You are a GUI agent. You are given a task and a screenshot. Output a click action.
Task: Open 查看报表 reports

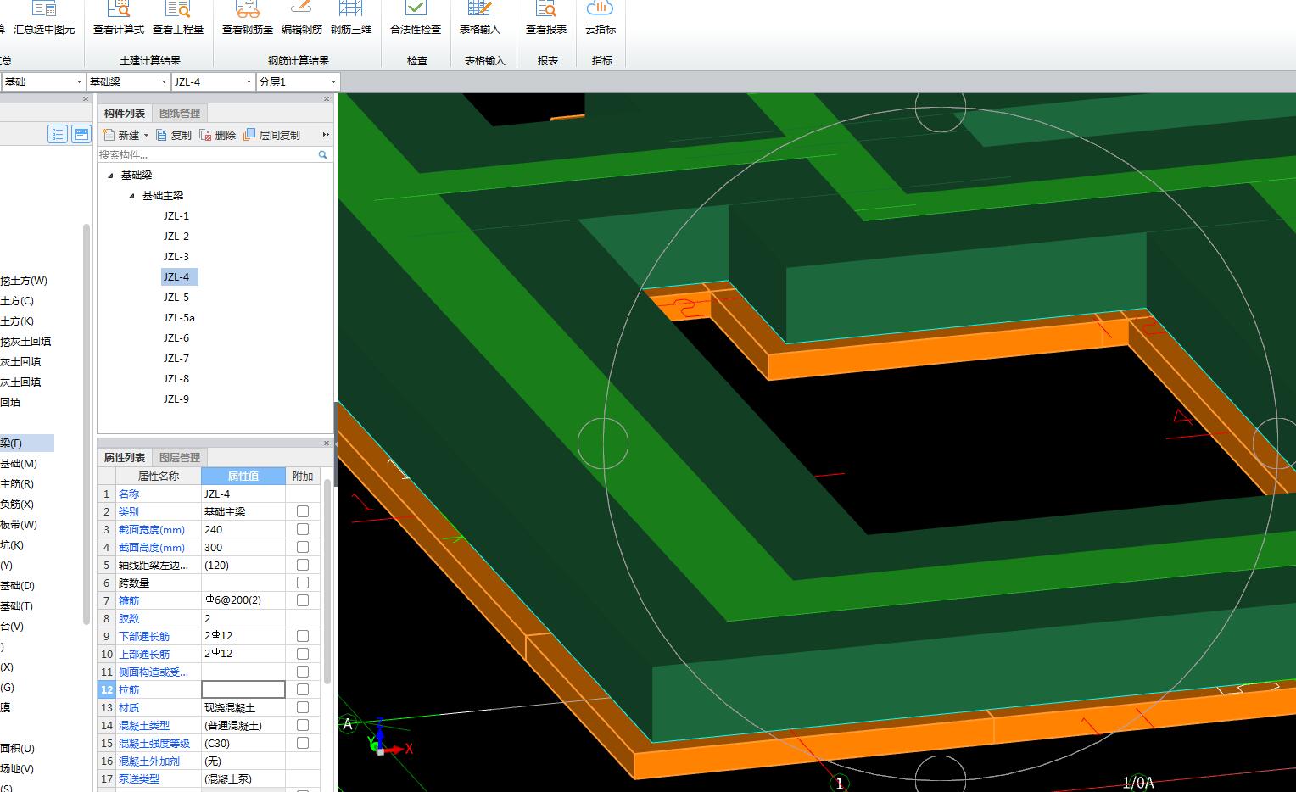click(546, 19)
